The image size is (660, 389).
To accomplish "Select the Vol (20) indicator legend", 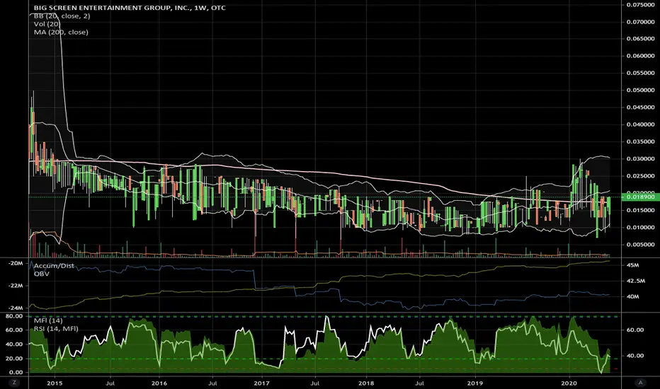I will point(47,24).
